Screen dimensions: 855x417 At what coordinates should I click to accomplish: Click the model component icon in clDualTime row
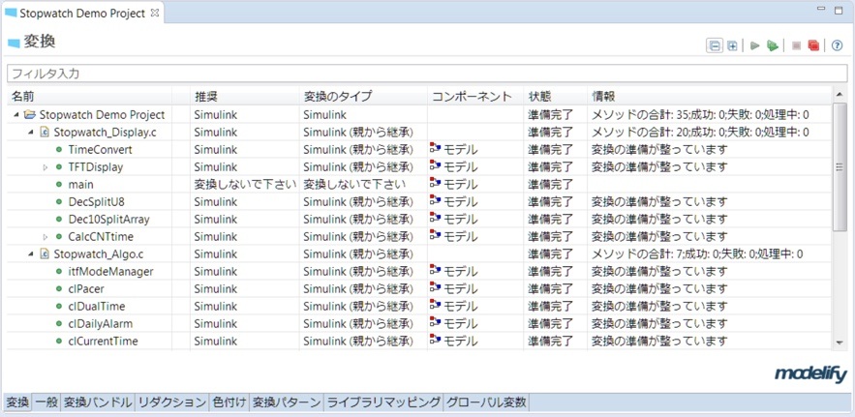(435, 306)
